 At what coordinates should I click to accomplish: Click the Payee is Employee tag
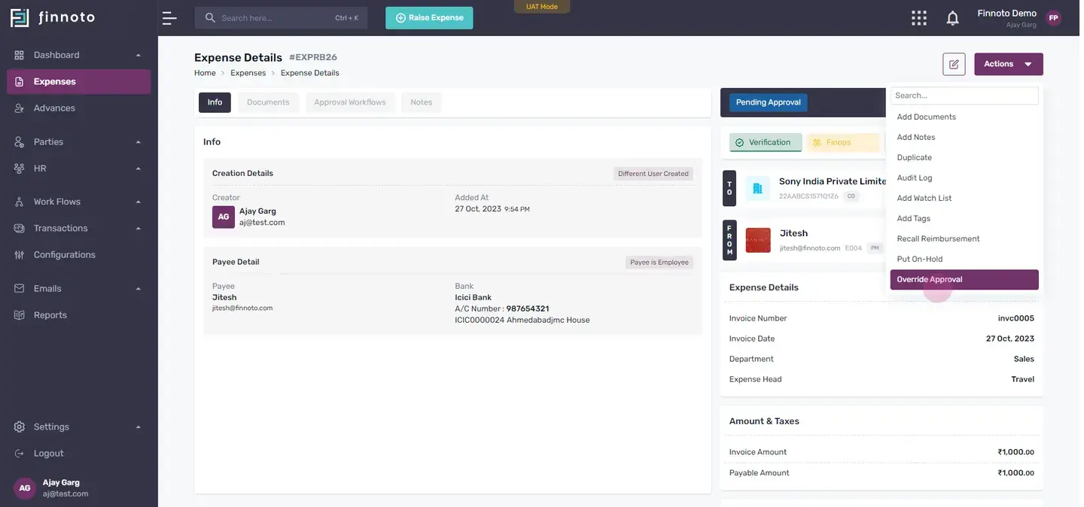coord(659,263)
